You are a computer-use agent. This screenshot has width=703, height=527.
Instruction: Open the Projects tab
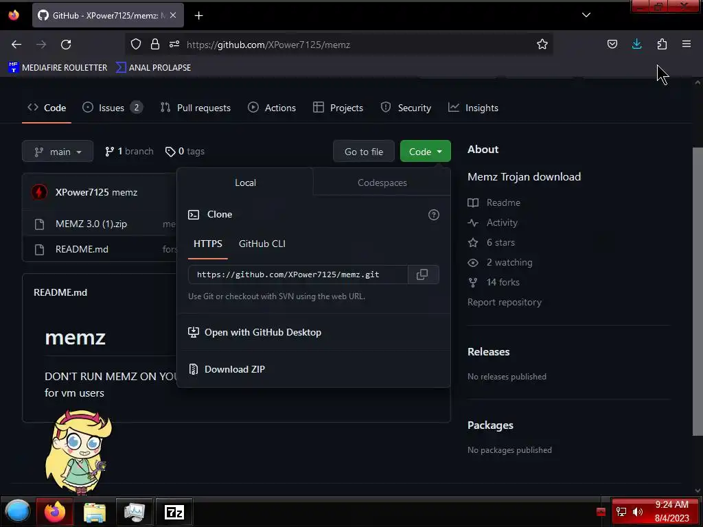(x=338, y=108)
